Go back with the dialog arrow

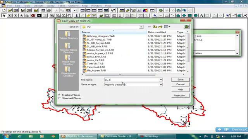[x=149, y=27]
